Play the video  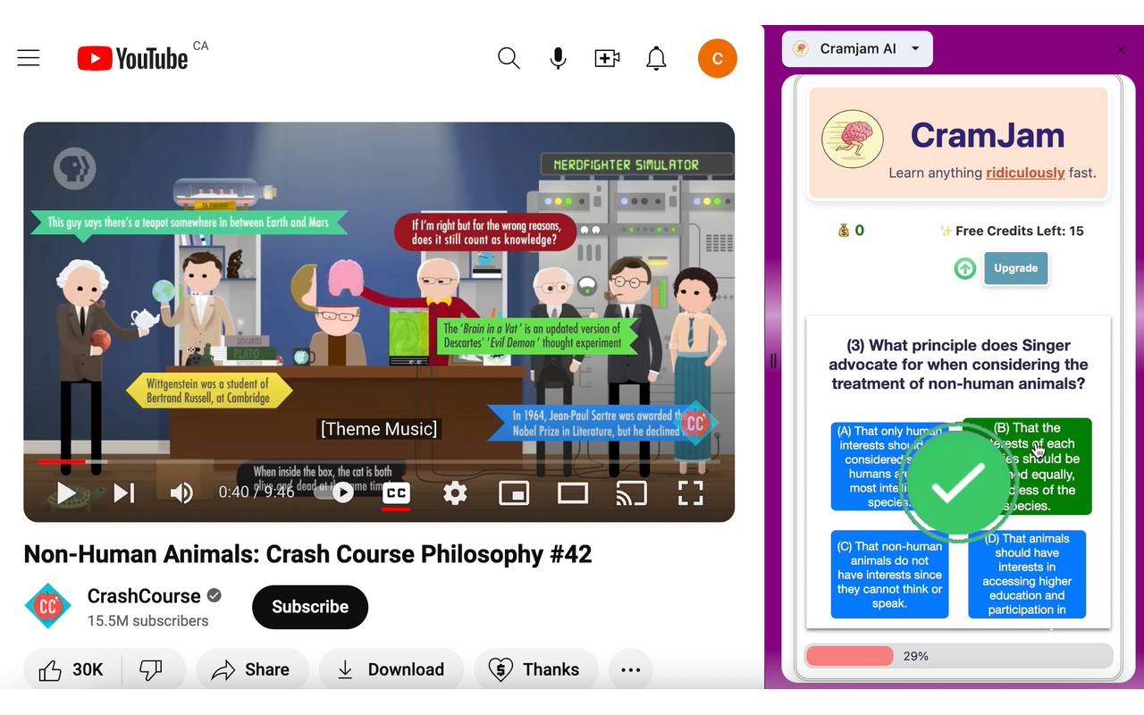(66, 492)
